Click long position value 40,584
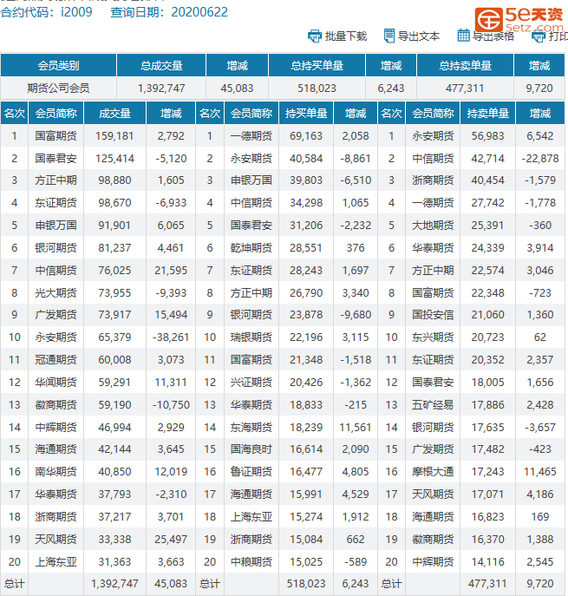 click(x=306, y=158)
